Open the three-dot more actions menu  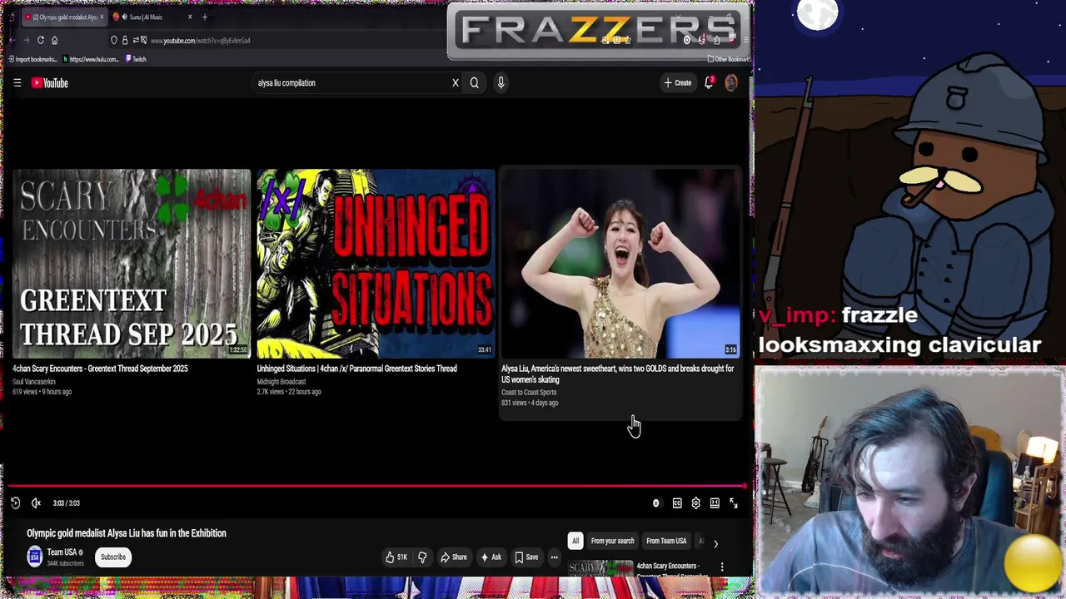click(x=554, y=557)
